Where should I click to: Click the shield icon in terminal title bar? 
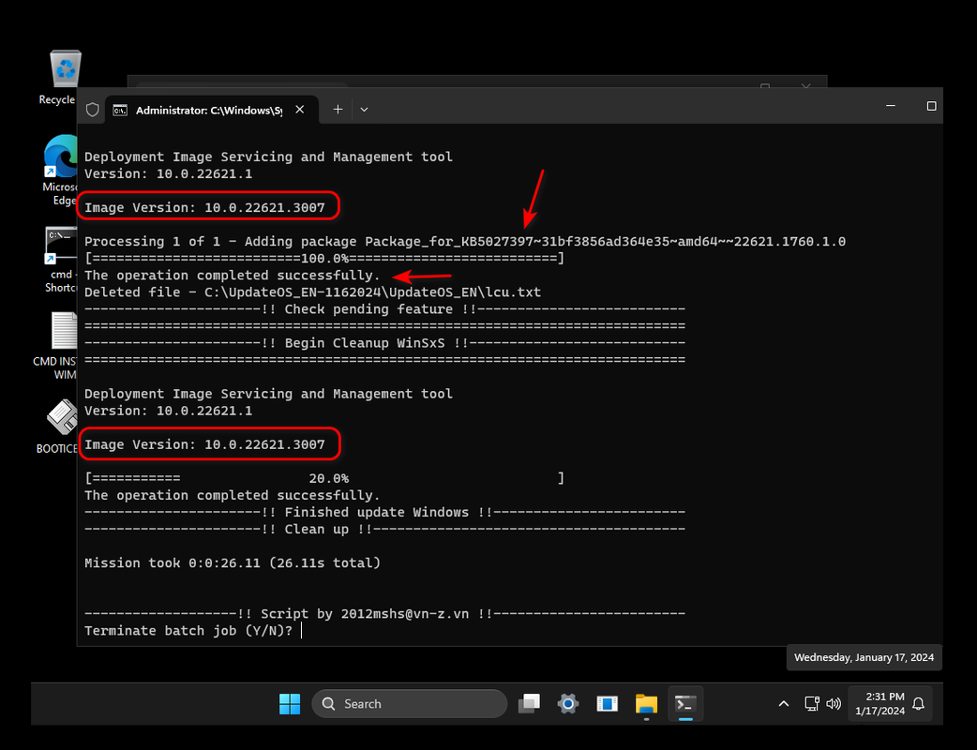pos(93,110)
